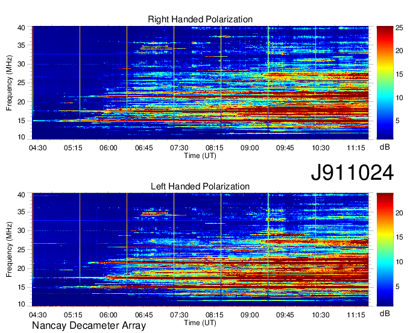Screen dimensions: 410x333
Task: Select "04:30" time tick on Right Handed plot
Action: coord(37,148)
